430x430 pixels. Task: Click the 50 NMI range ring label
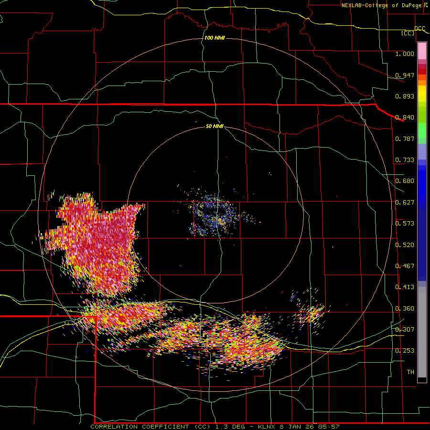215,126
